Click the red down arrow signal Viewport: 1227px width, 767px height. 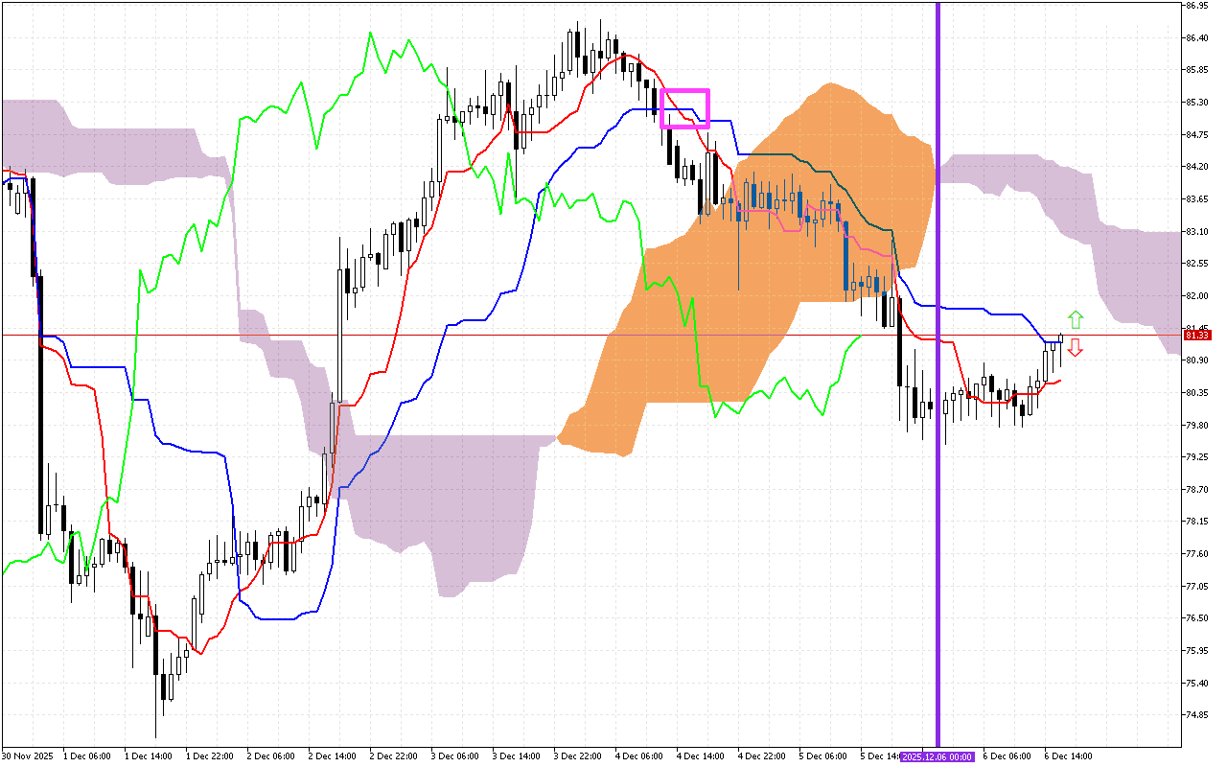[x=1076, y=347]
